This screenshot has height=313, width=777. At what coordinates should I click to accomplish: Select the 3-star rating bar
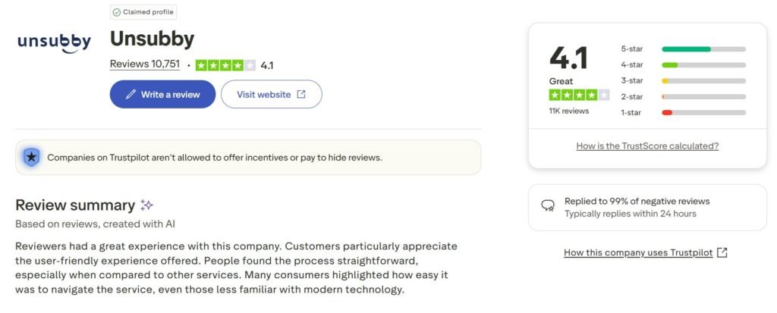point(703,80)
